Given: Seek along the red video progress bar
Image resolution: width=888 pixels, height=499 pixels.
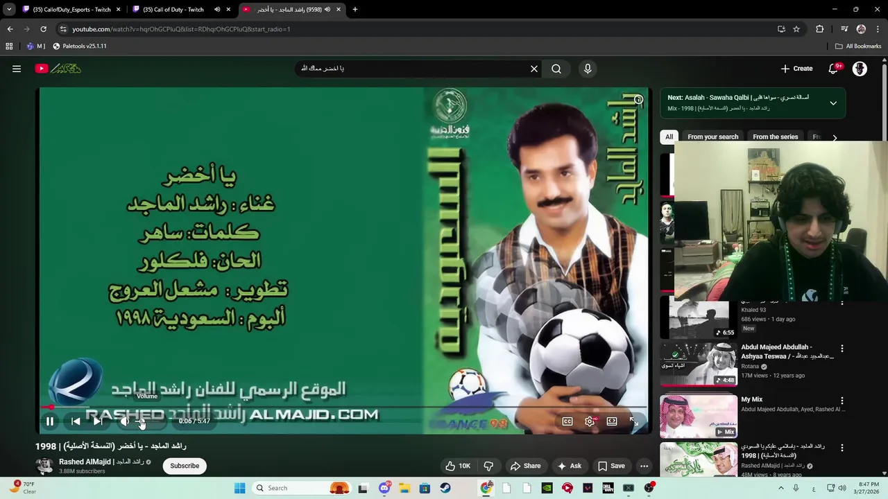Looking at the screenshot, I should 345,408.
